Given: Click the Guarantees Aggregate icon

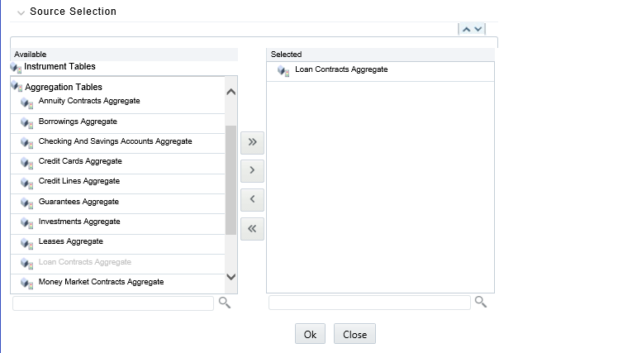Looking at the screenshot, I should [26, 203].
